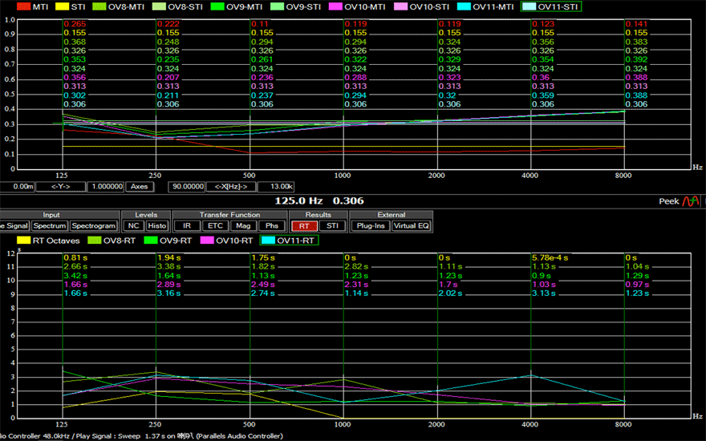Viewport: 706px width, 441px height.
Task: Open the Spectrogram input view
Action: tap(93, 225)
